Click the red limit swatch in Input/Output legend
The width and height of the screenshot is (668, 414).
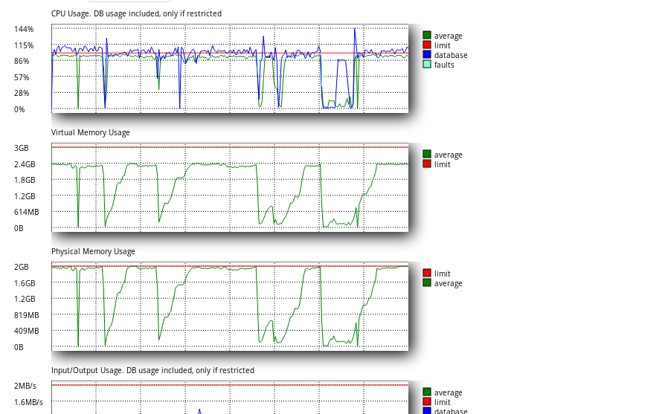[x=427, y=402]
